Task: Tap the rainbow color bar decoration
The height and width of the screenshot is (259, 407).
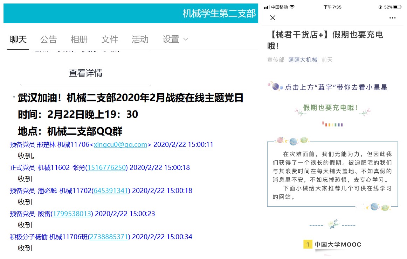Action: [x=332, y=124]
